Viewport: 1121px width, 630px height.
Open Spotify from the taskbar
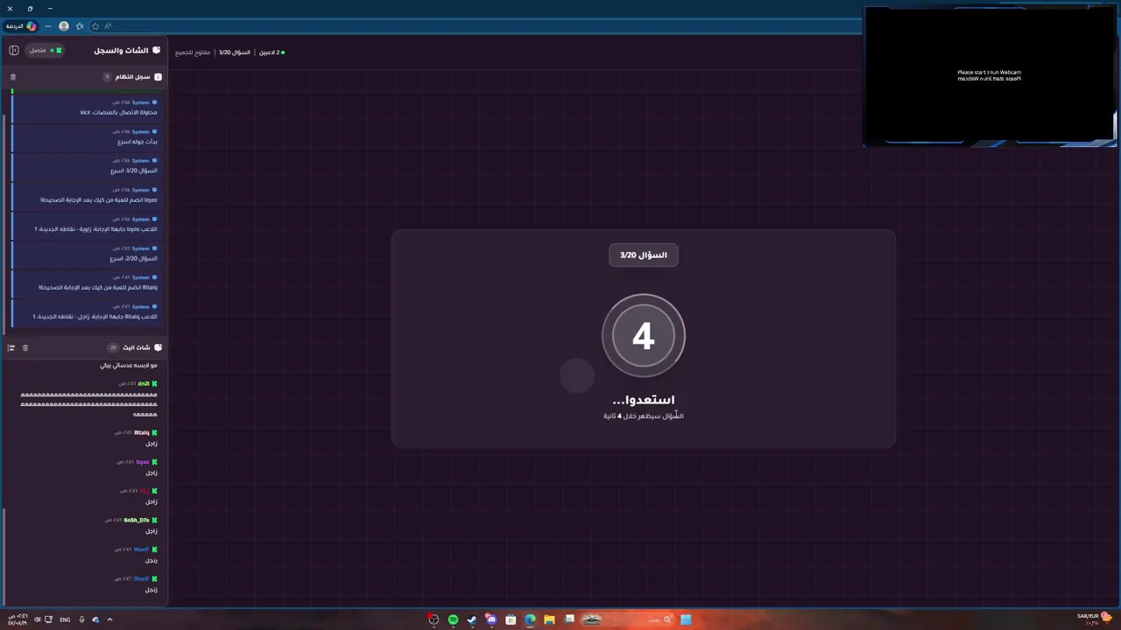453,619
